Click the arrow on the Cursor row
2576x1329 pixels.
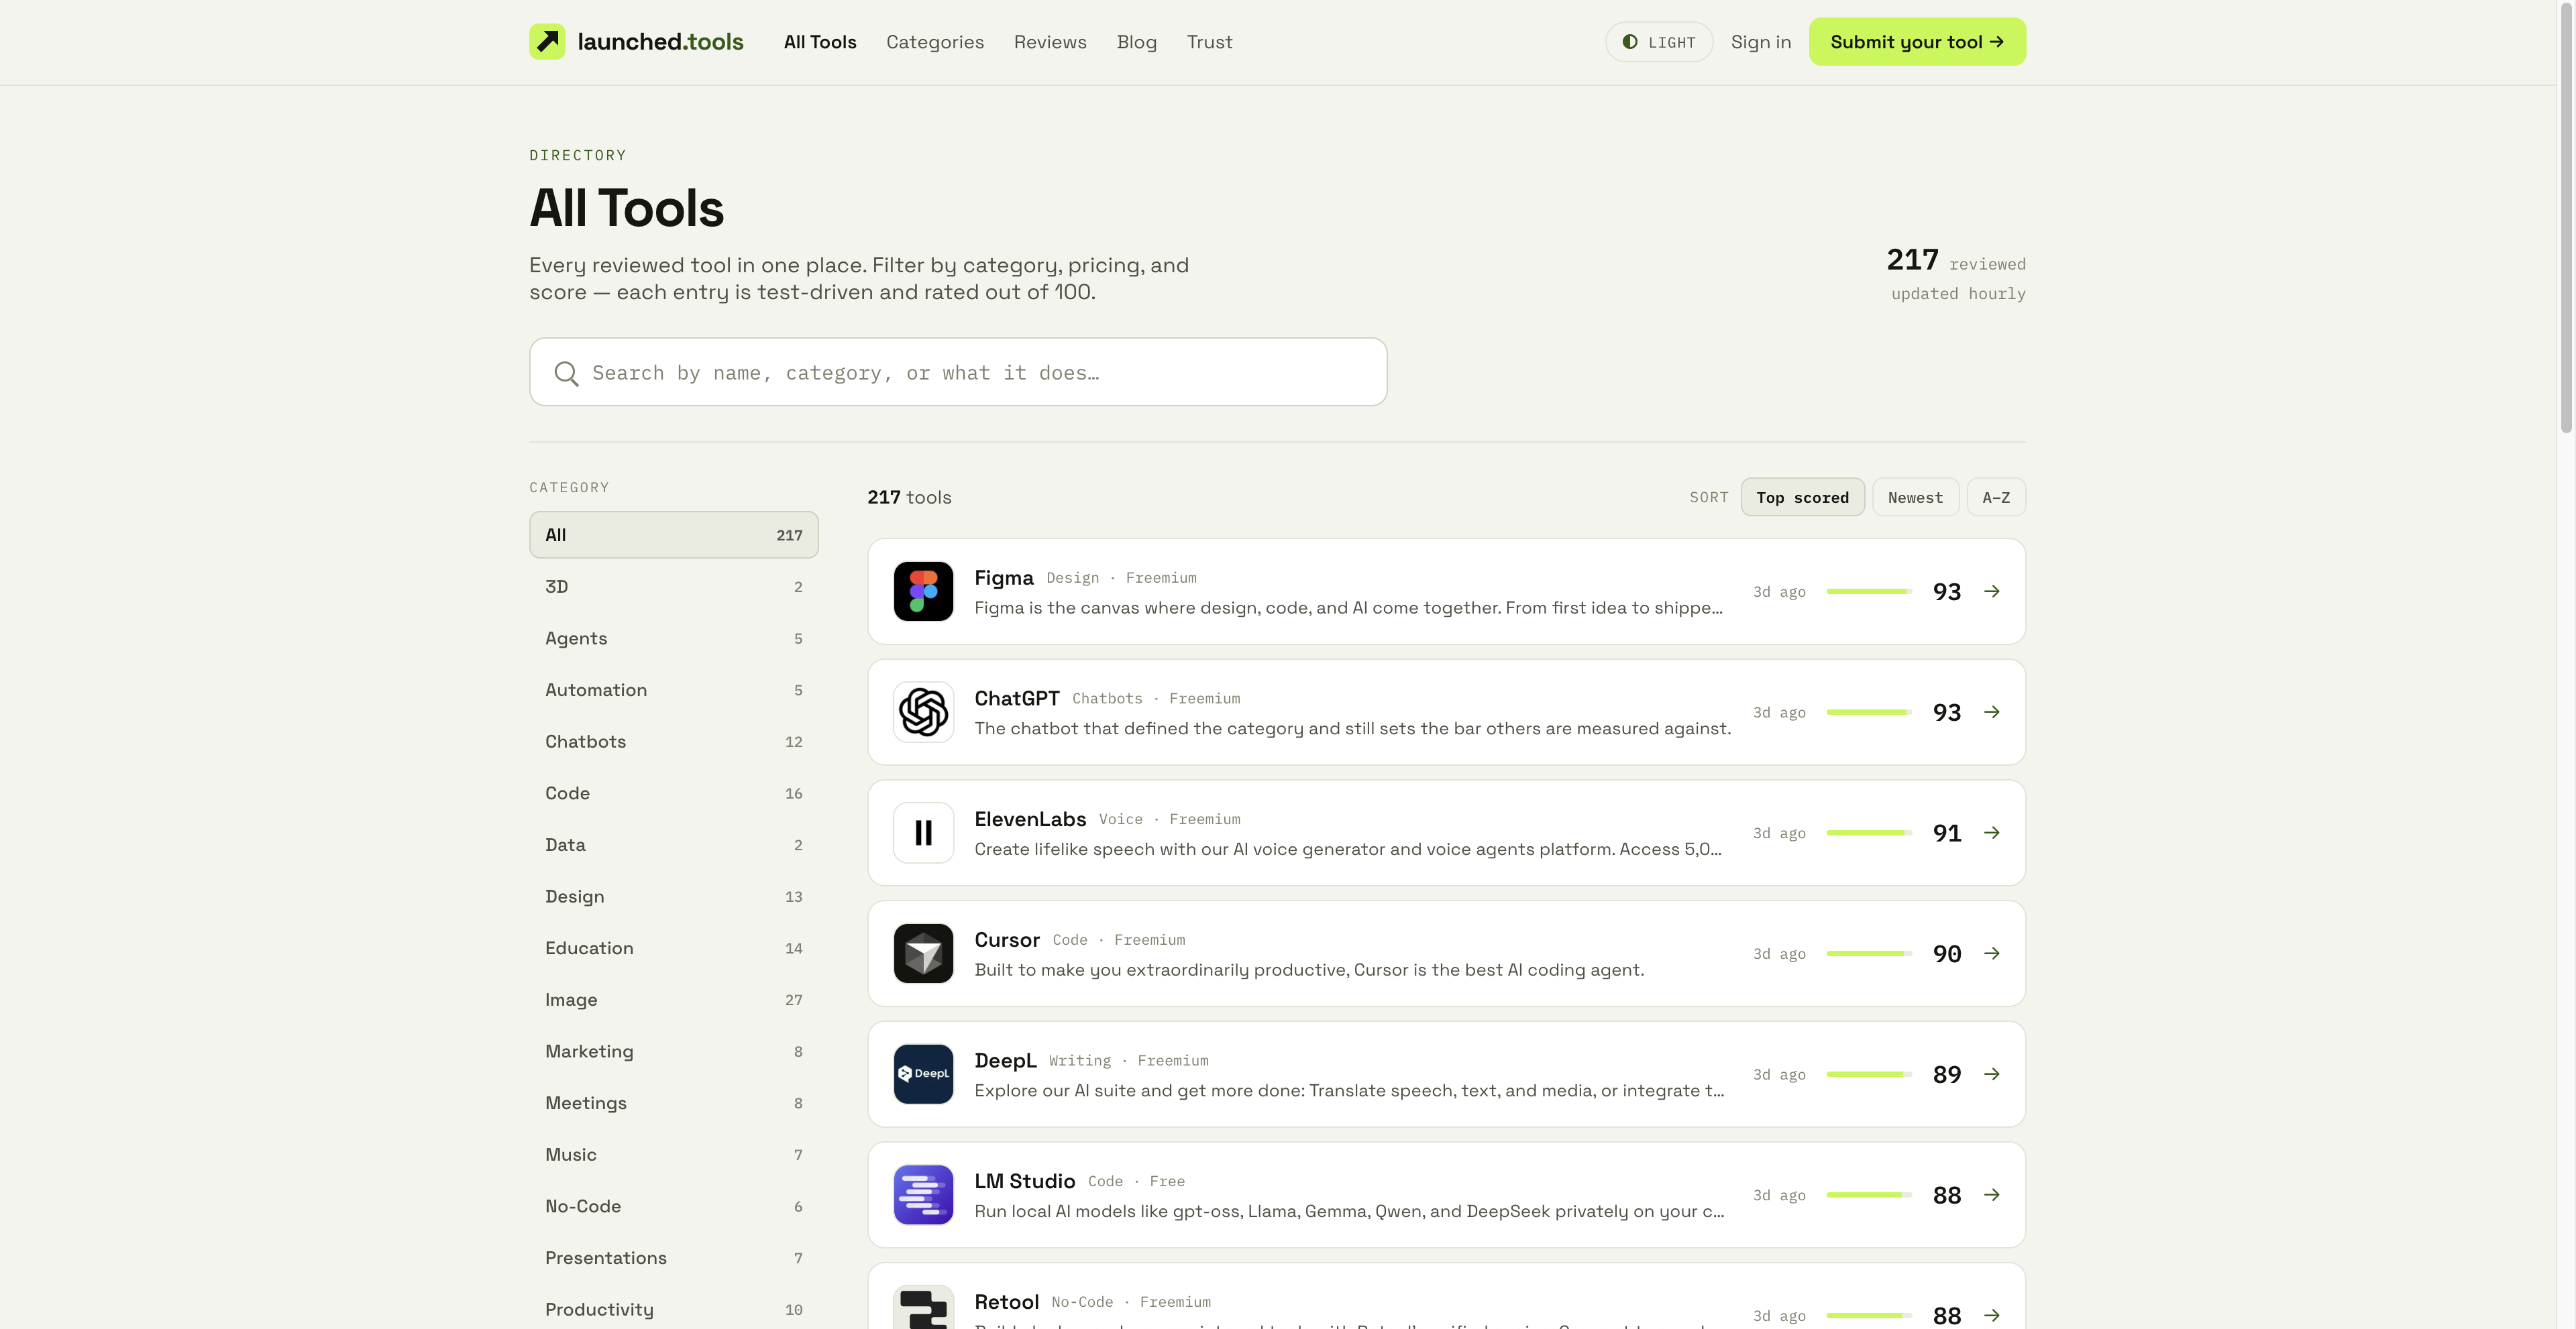point(1992,954)
